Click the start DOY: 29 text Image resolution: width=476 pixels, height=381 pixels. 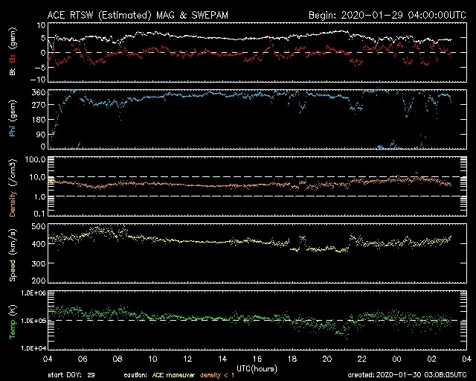click(x=71, y=375)
